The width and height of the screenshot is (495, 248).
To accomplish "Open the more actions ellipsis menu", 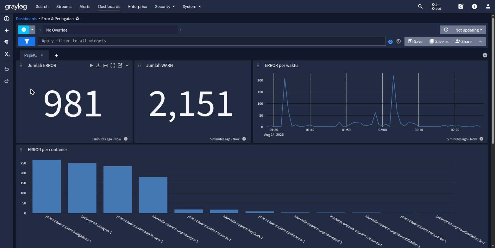I will click(480, 41).
